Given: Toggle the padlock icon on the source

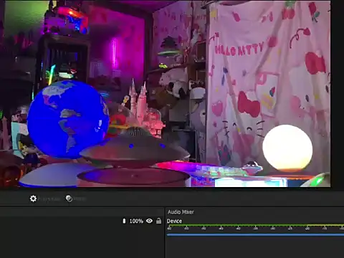Looking at the screenshot, I should pos(158,221).
